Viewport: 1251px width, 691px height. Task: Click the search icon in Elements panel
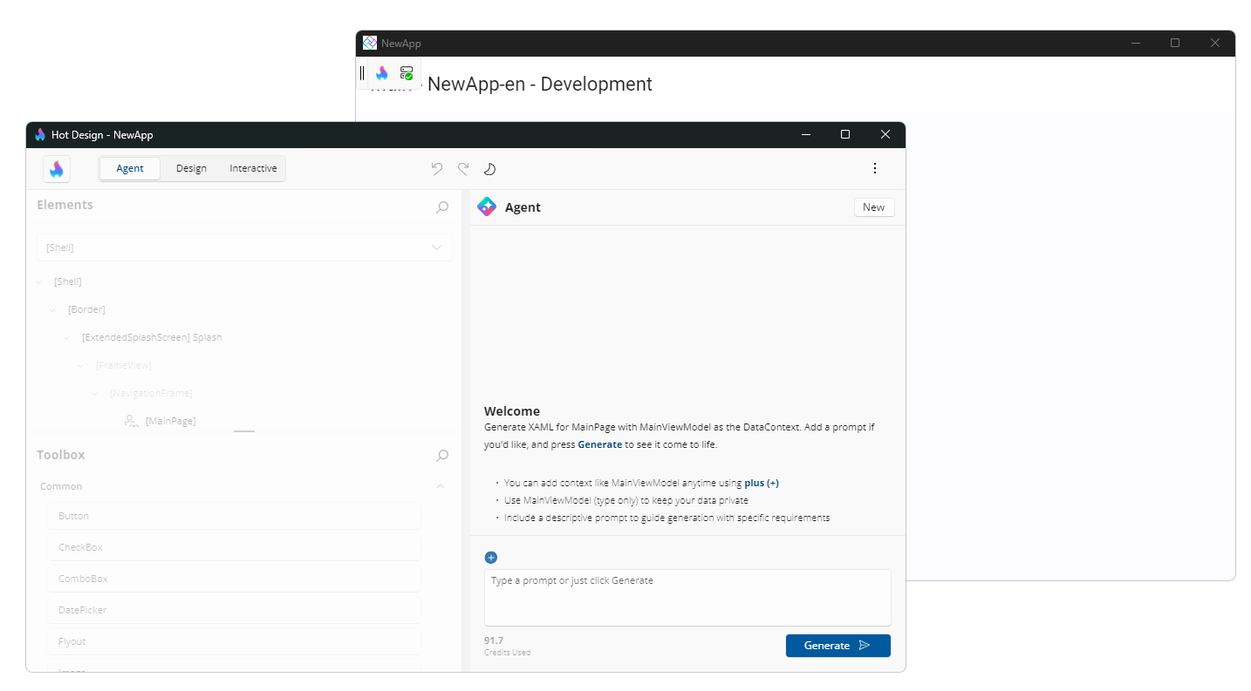442,207
